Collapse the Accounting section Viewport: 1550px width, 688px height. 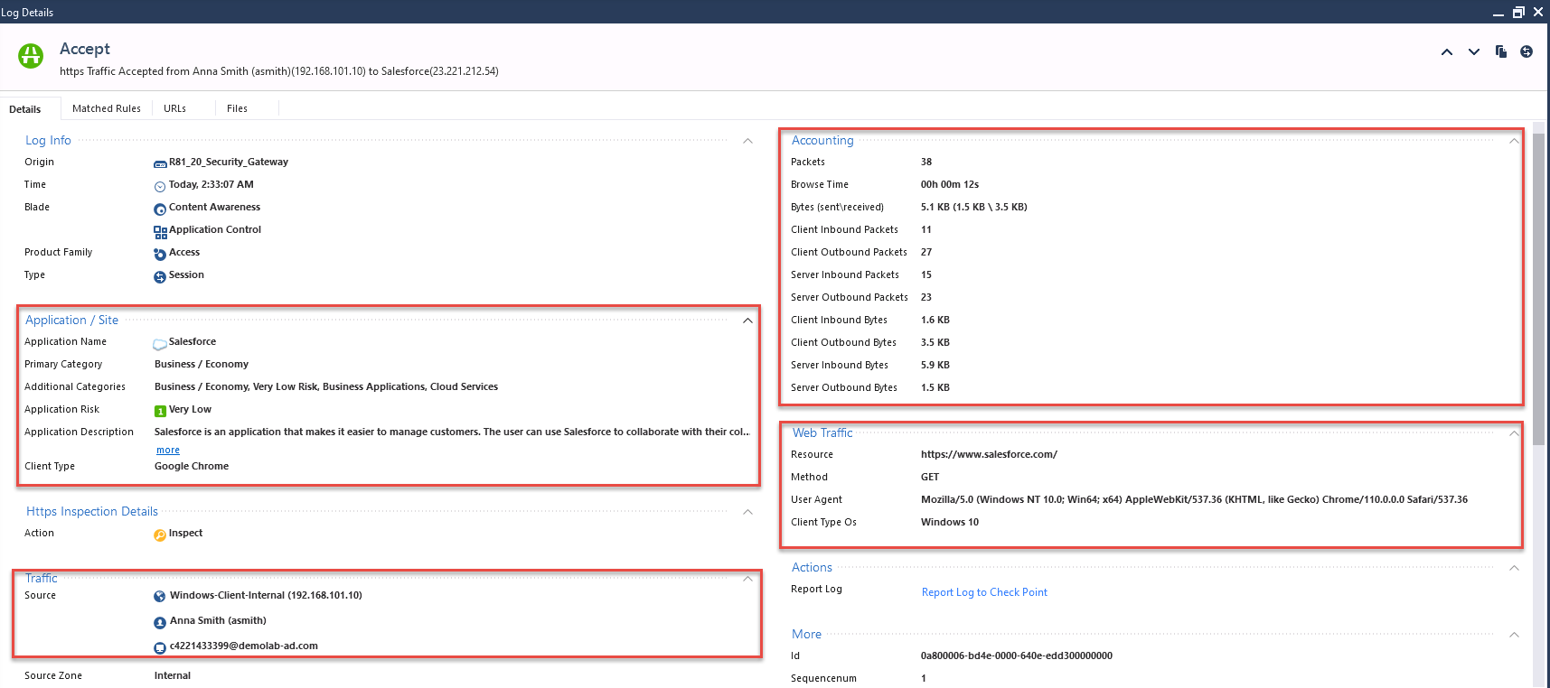[x=1514, y=141]
